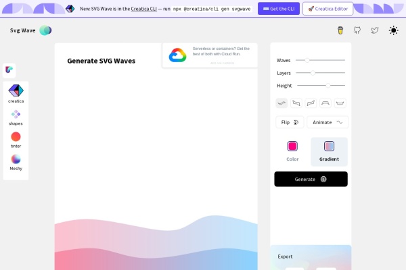Select the last wave shape style icon
This screenshot has height=270, width=406.
click(x=340, y=103)
